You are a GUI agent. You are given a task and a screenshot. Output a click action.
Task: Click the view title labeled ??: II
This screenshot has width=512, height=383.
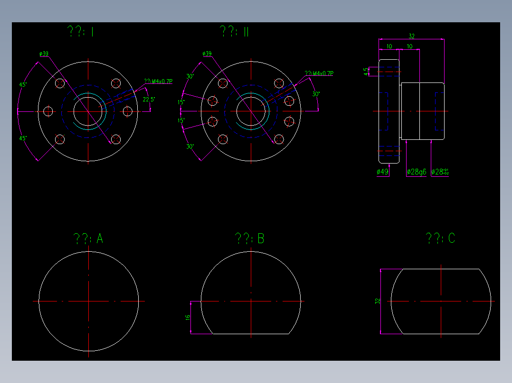[x=234, y=31]
